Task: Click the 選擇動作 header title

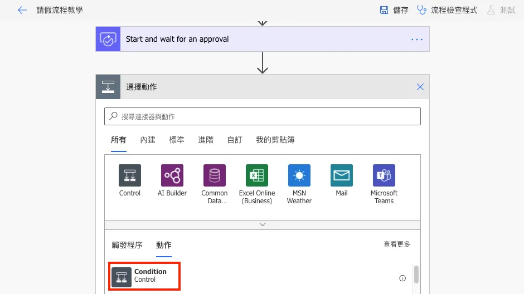Action: pyautogui.click(x=142, y=87)
